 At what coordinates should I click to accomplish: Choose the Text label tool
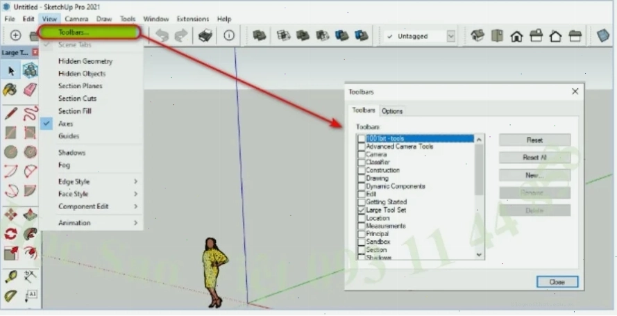click(30, 296)
